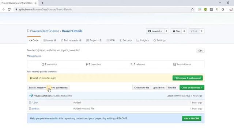Open Clone or download dropdown
This screenshot has width=234, height=131.
point(192,88)
